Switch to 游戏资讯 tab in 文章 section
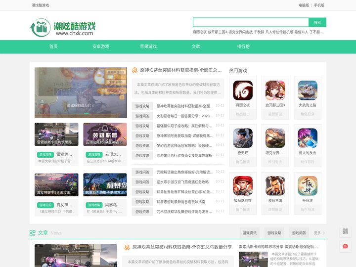This screenshot has width=356, height=267. coord(250,233)
